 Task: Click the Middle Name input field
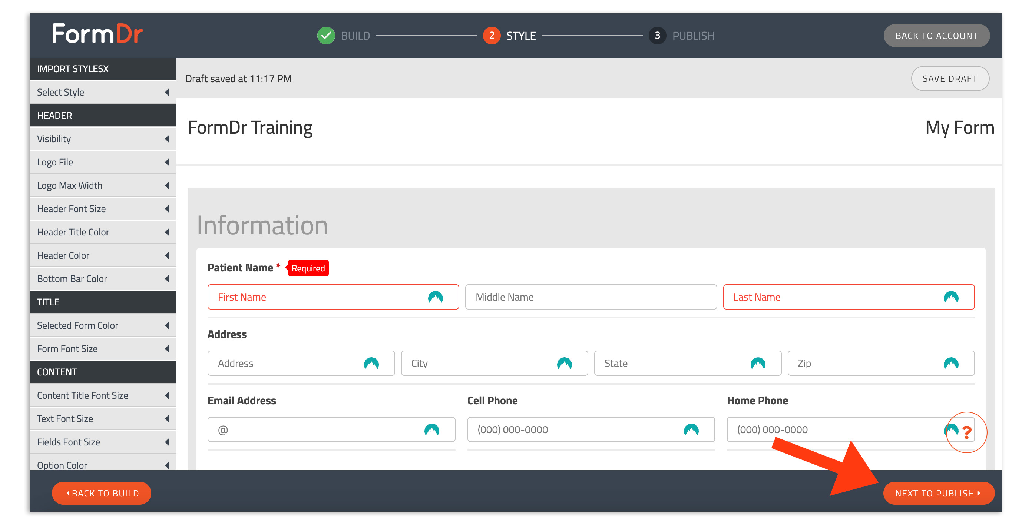591,297
